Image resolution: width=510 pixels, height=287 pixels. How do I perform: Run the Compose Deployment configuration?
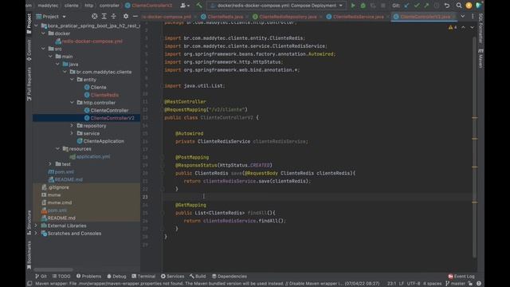pos(353,6)
